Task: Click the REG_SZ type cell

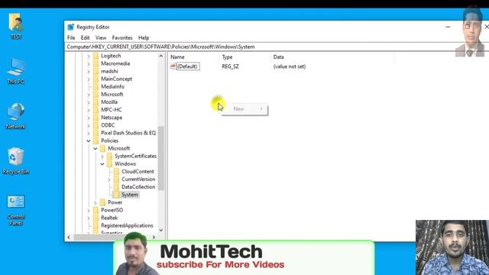Action: 230,66
